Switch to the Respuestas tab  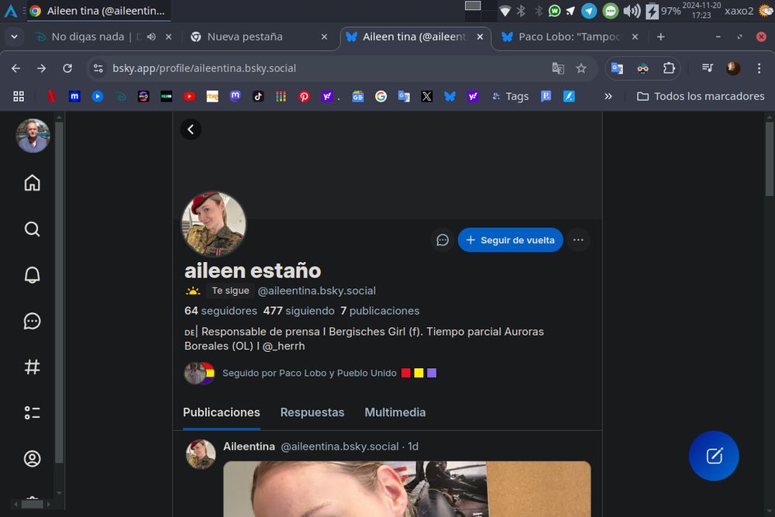click(x=312, y=412)
